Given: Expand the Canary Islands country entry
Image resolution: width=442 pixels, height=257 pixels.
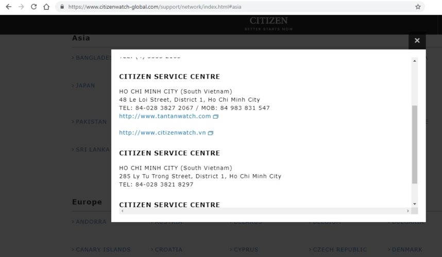Looking at the screenshot, I should tap(103, 250).
